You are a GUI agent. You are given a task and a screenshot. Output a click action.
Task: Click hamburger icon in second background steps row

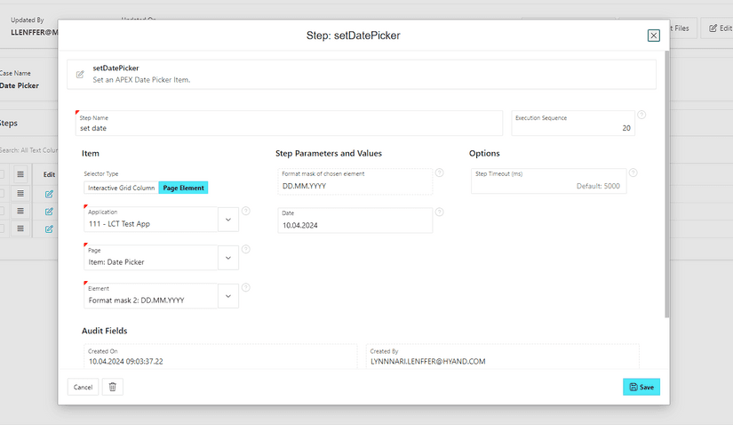20,211
